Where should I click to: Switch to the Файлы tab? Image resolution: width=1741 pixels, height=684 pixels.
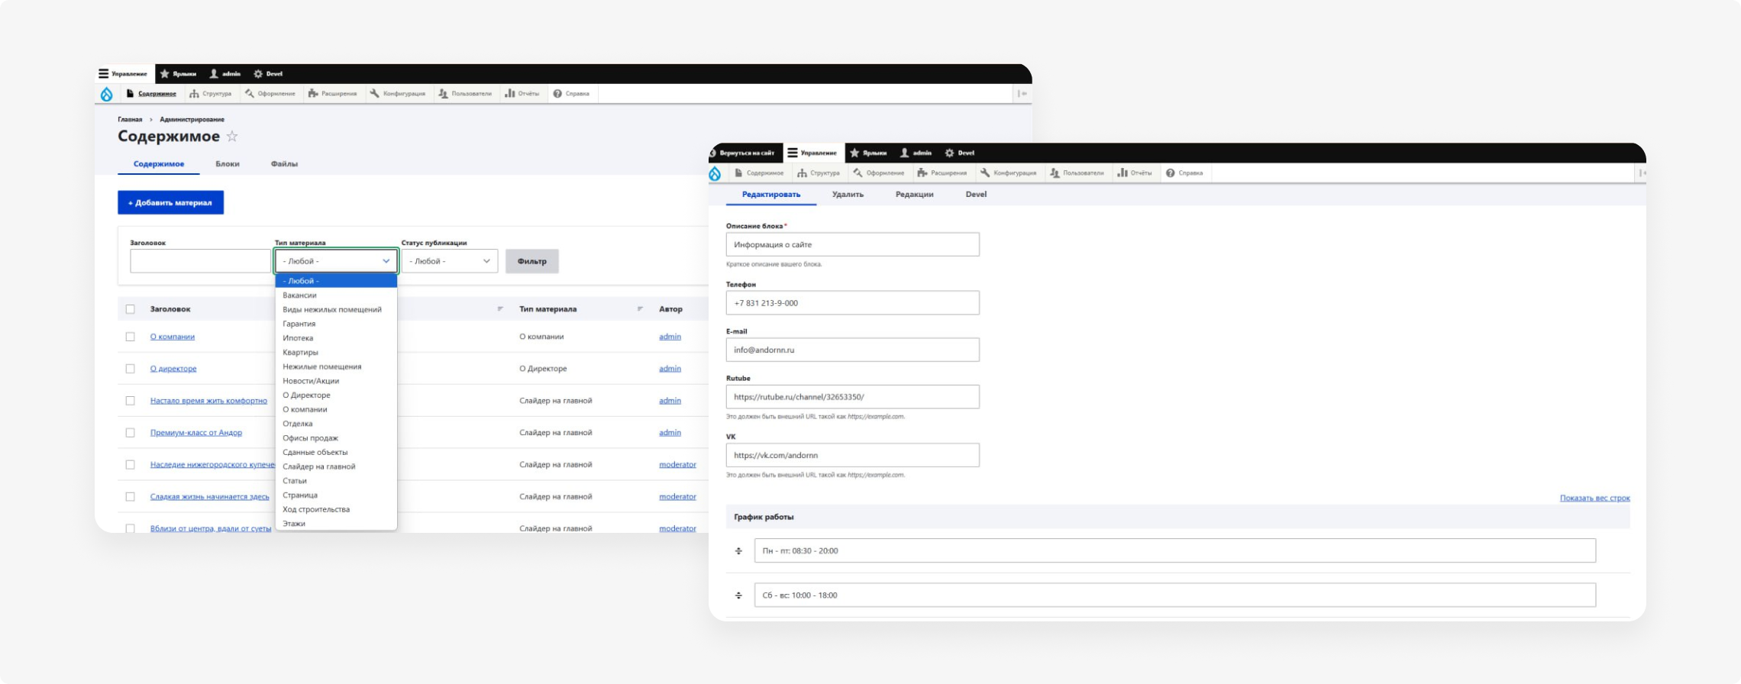[284, 164]
